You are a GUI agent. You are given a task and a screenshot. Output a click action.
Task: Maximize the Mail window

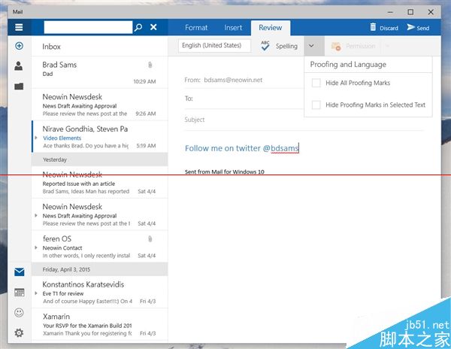tap(410, 12)
